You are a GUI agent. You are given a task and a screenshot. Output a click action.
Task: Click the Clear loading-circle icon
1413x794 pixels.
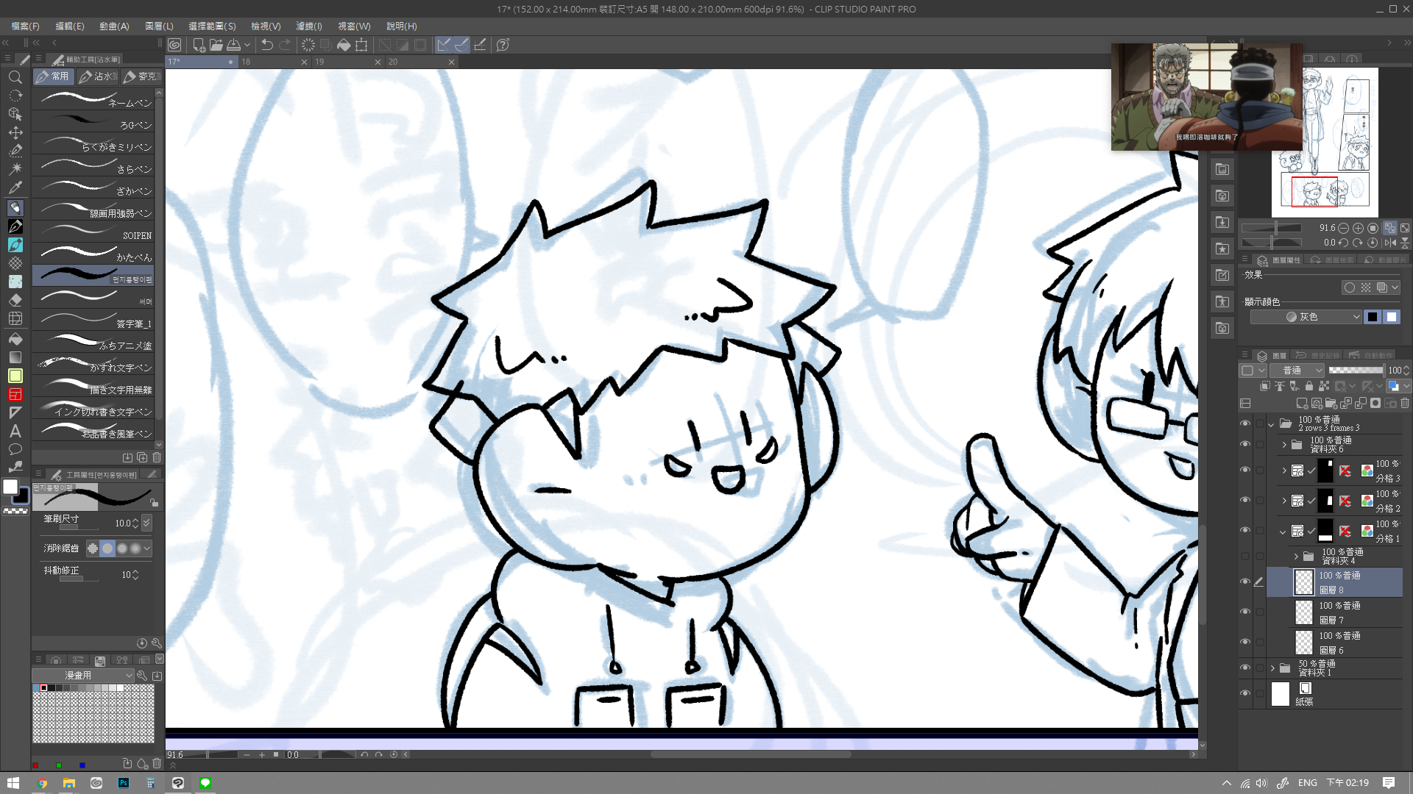pyautogui.click(x=308, y=45)
